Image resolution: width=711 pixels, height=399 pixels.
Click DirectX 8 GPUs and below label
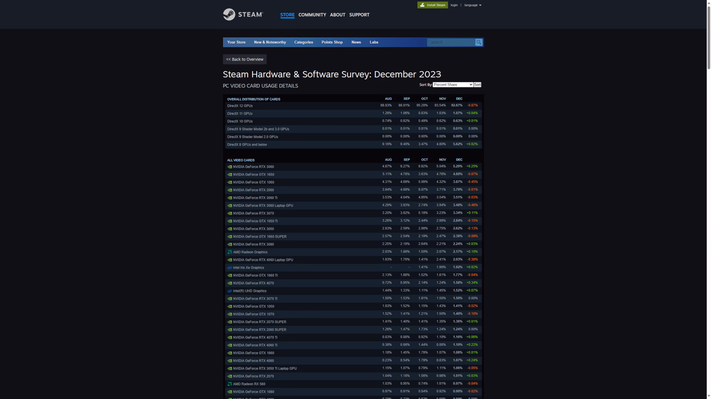[x=247, y=144]
